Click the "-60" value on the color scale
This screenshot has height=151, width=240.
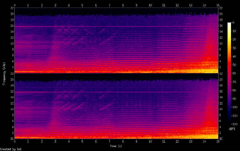[x=234, y=73]
